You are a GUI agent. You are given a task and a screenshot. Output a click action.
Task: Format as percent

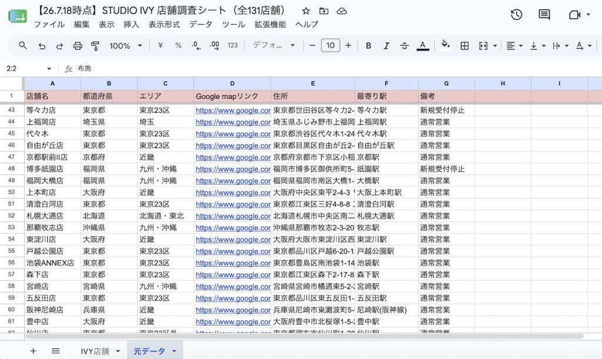tap(178, 46)
